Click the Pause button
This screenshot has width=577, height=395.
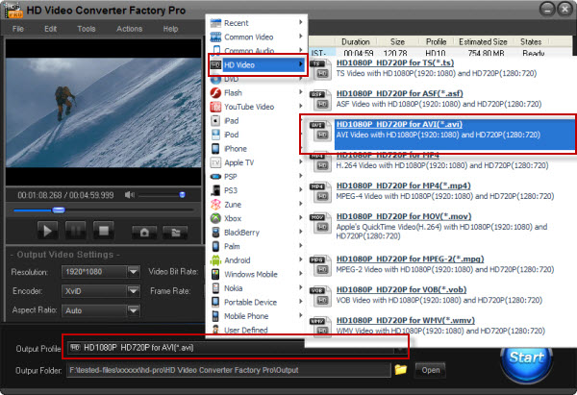tap(75, 231)
